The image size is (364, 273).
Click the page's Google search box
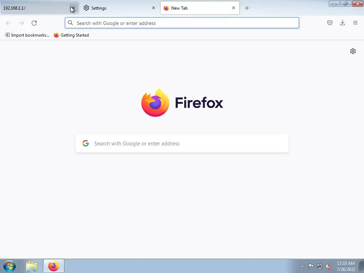[x=182, y=144]
